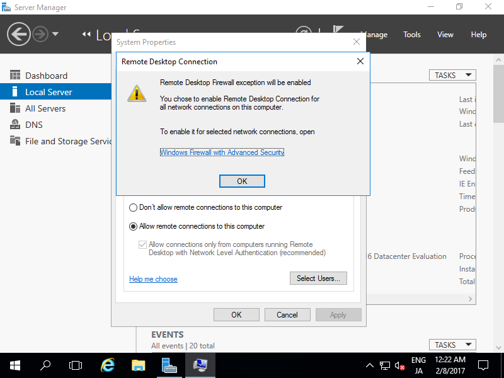
Task: Select Don't allow remote connections radio button
Action: (132, 207)
